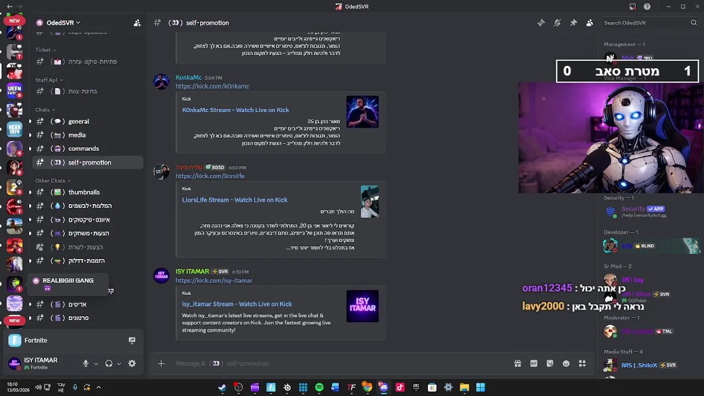704x396 pixels.
Task: Open the apps icon in message bar
Action: (x=582, y=364)
